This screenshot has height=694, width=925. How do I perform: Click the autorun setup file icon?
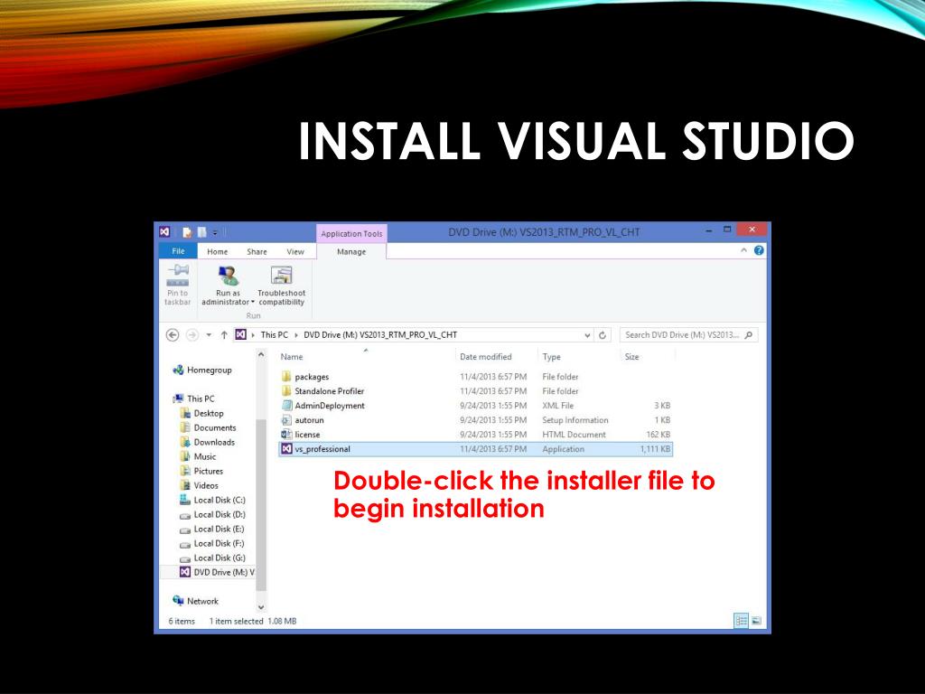click(286, 420)
